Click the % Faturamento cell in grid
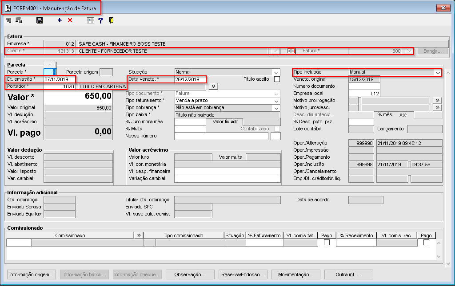The image size is (455, 286). point(264,243)
